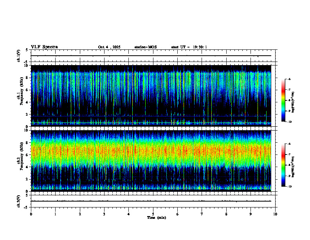Click tick label "1" on the Time axis

55,214
